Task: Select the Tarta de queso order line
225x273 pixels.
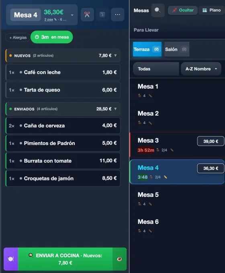Action: (x=63, y=90)
